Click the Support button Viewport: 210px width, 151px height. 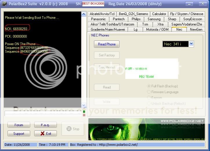19,134
